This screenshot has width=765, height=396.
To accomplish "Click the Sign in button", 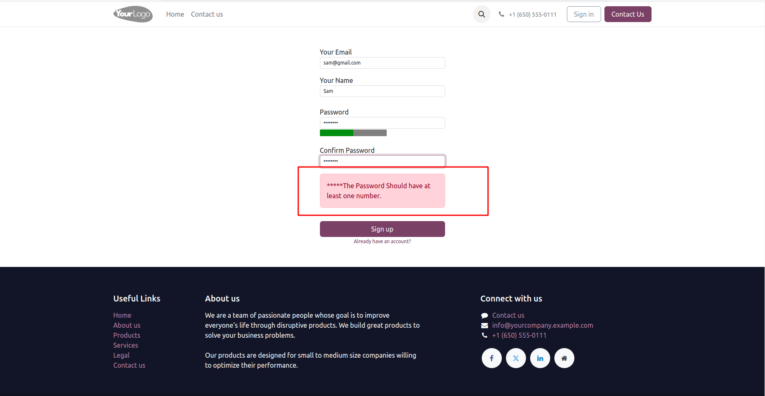I will click(x=583, y=14).
